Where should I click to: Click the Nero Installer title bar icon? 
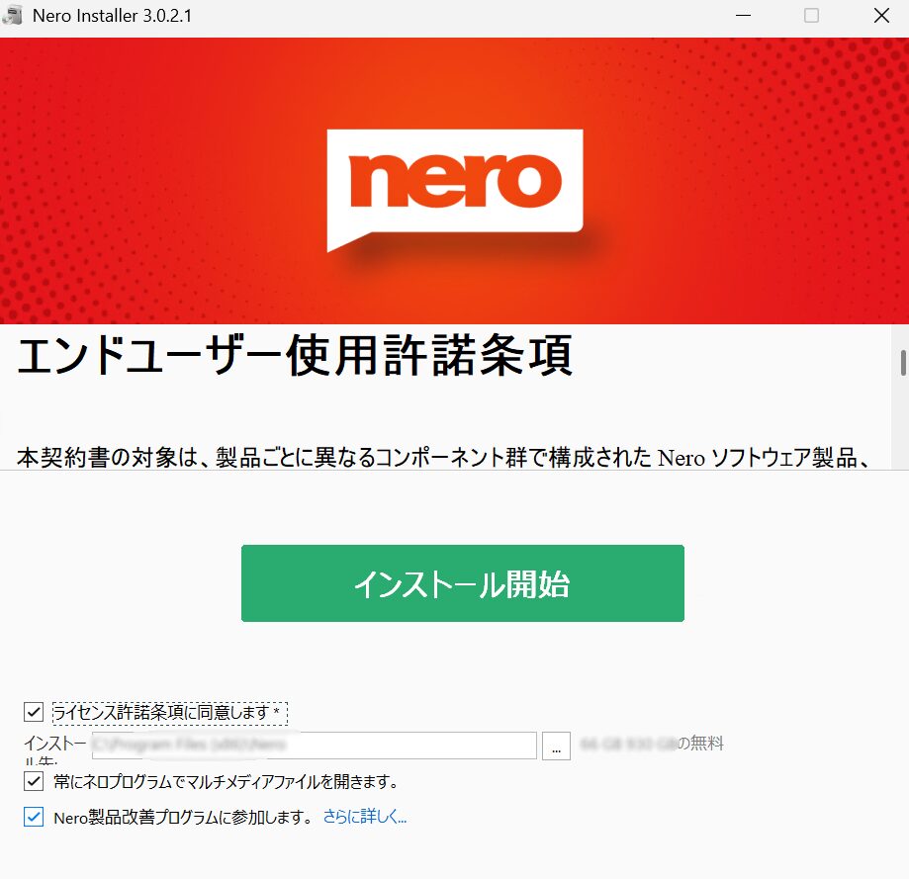click(x=13, y=16)
